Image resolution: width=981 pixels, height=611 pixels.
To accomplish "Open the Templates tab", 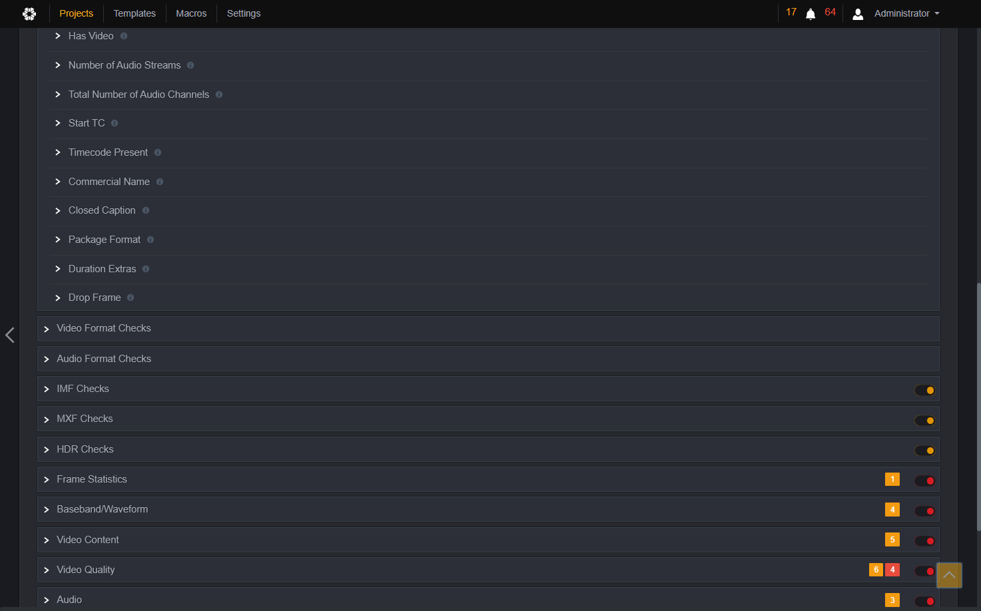I will (x=135, y=13).
